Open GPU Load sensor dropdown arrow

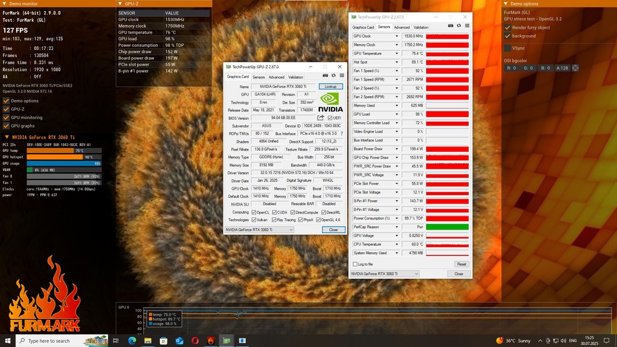pos(396,114)
